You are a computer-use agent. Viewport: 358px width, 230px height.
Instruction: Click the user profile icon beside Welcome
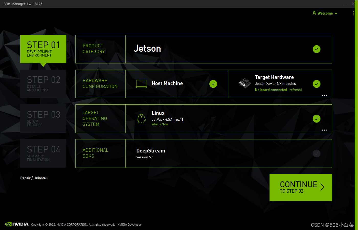[314, 13]
